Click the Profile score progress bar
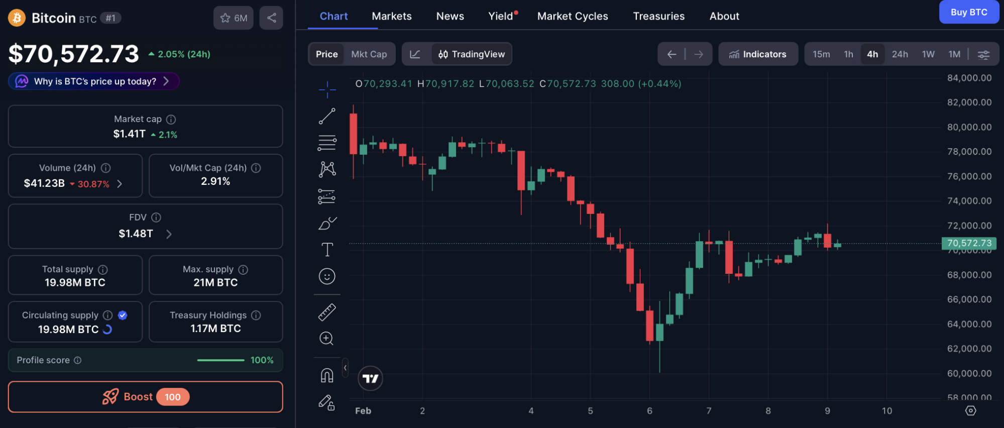Screen dimensions: 1004x428 pos(220,360)
